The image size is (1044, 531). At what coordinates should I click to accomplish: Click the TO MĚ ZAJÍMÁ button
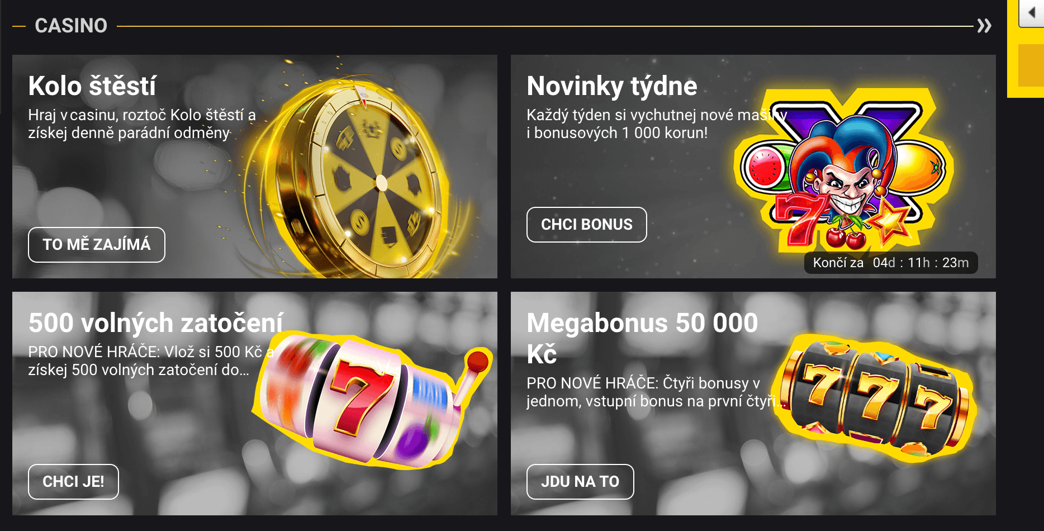pos(97,245)
